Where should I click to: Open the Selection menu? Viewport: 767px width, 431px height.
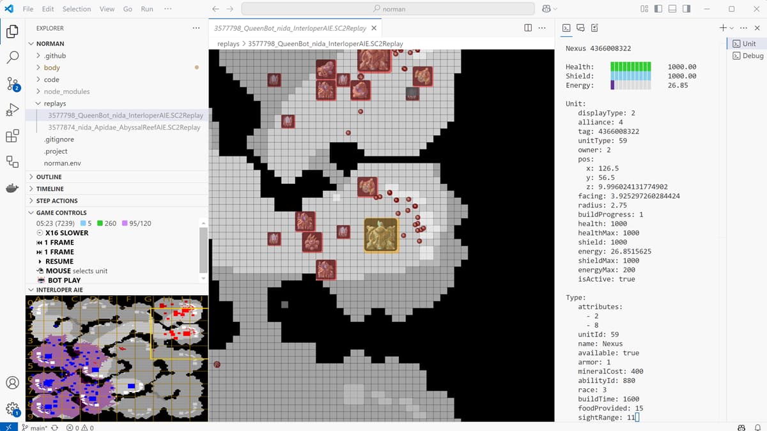[x=77, y=9]
